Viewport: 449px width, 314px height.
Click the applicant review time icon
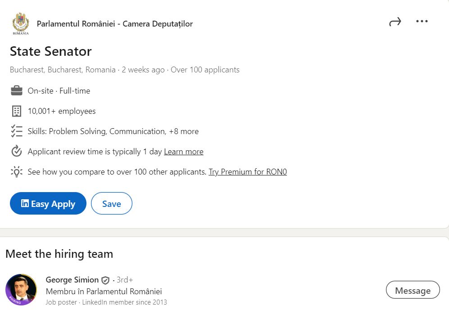click(17, 152)
